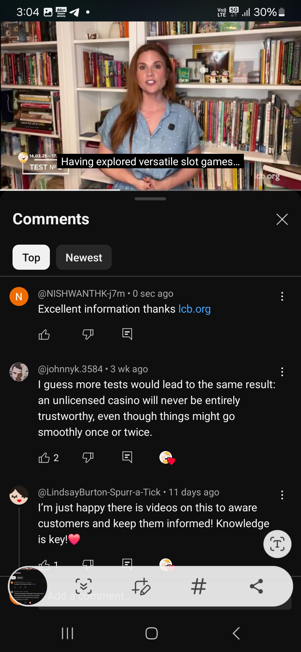Reply to johnnyk.3584's comment
Viewport: 301px width, 652px height.
[127, 457]
